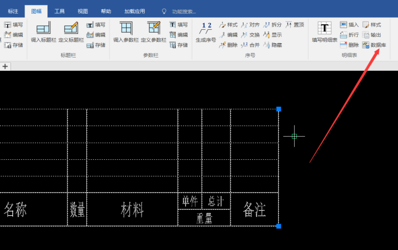Image resolution: width=398 pixels, height=250 pixels.
Task: Click 编辑 in the 序号 group
Action: click(x=228, y=35)
